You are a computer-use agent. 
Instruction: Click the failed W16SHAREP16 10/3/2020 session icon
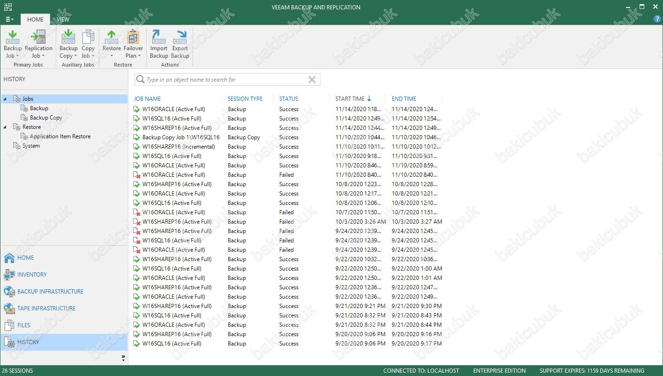click(x=137, y=222)
